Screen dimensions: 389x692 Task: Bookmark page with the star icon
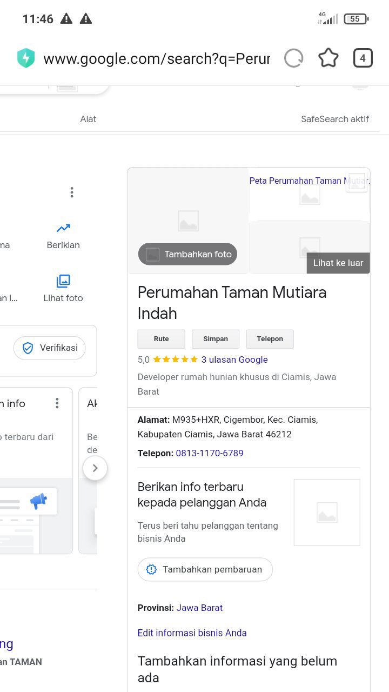pos(328,58)
